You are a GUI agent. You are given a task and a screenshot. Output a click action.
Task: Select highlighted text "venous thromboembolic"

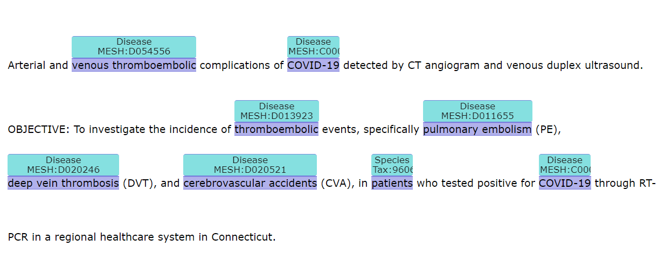click(134, 66)
